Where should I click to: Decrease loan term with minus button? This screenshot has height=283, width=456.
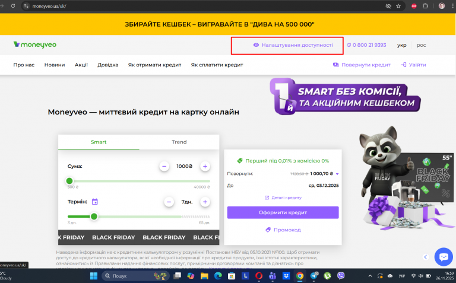point(169,202)
